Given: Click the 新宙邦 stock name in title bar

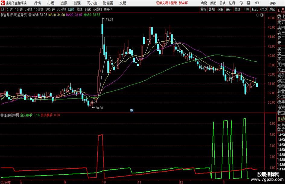Looking at the screenshot, I should tap(183, 3).
